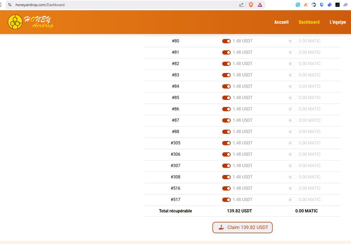Open L'équipe page from navigation
Viewport: 351px width, 244px height.
[338, 22]
